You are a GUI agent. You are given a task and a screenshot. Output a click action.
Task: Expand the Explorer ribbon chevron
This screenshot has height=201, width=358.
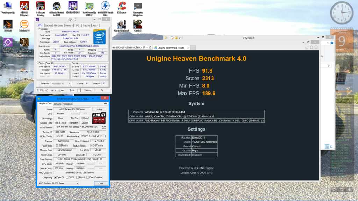(x=328, y=43)
